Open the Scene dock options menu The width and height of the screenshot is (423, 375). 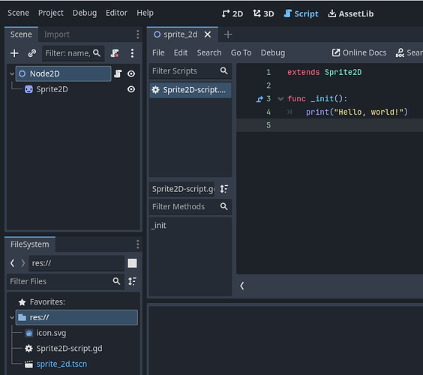(x=138, y=34)
